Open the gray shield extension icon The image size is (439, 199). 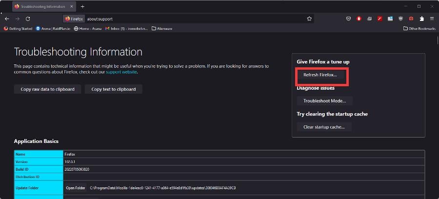(400, 19)
